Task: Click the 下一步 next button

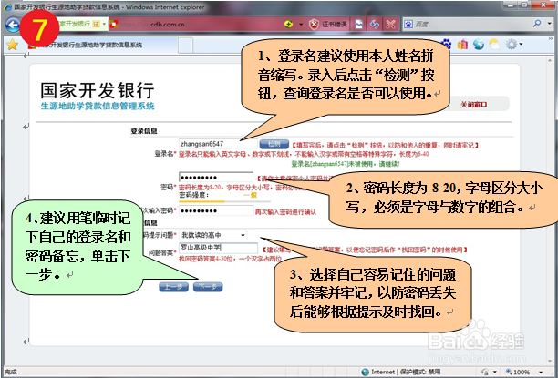Action: tap(208, 287)
